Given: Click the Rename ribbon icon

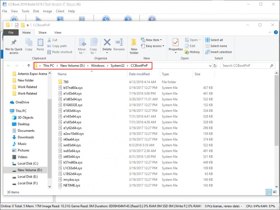Looking at the screenshot, I should [119, 42].
